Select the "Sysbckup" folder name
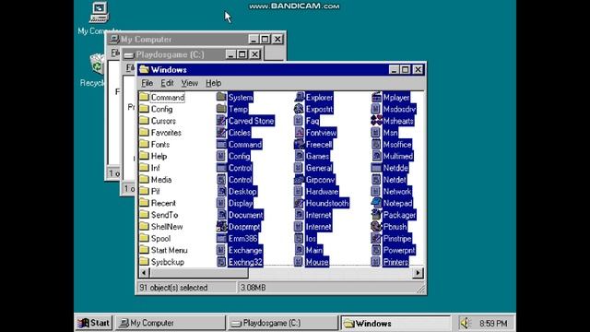590x332 pixels. tap(168, 262)
